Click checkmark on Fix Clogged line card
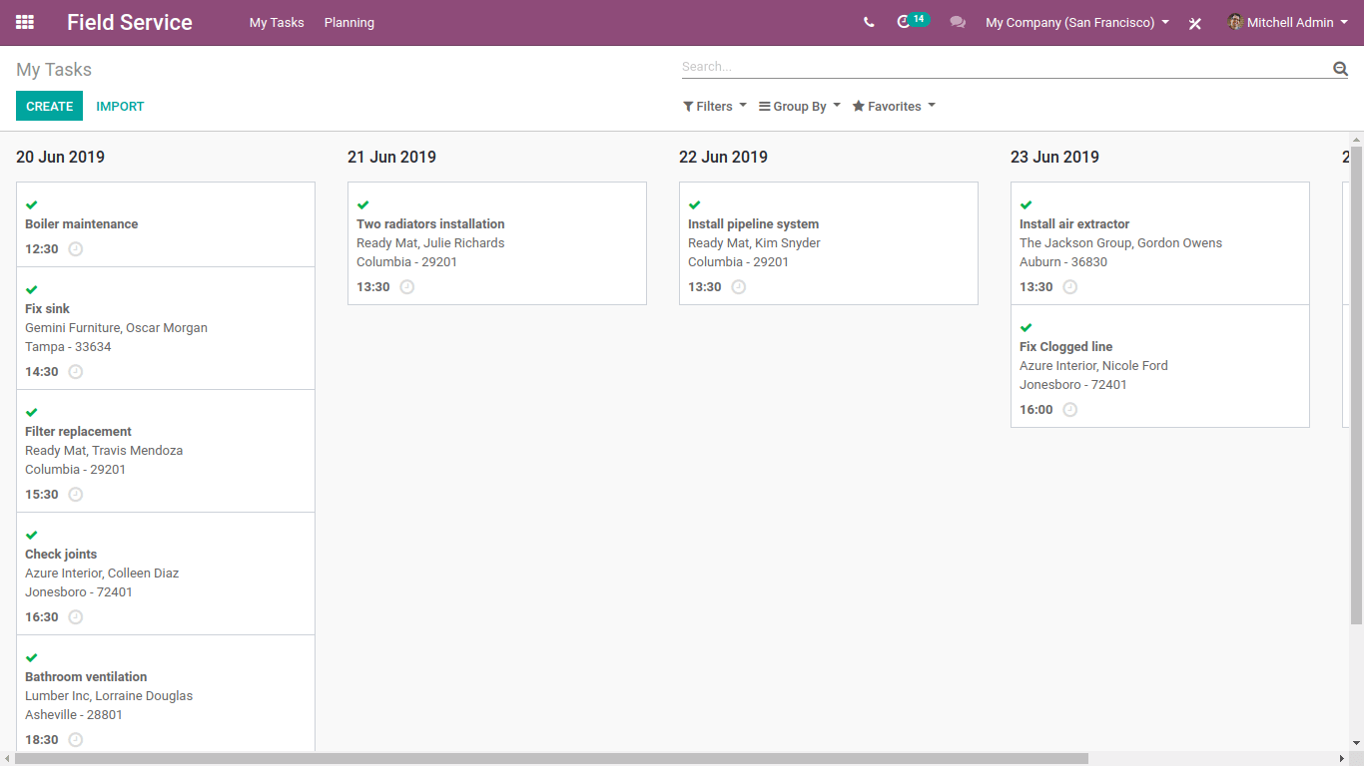 [1026, 327]
